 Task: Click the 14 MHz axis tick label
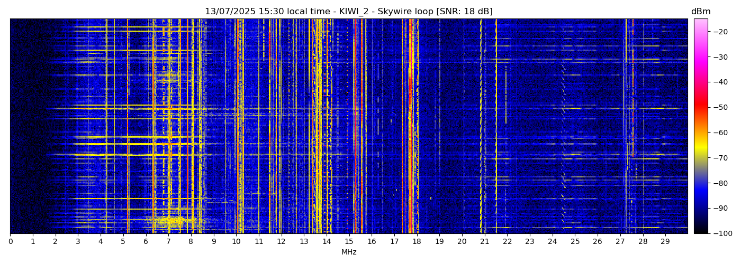pos(327,241)
